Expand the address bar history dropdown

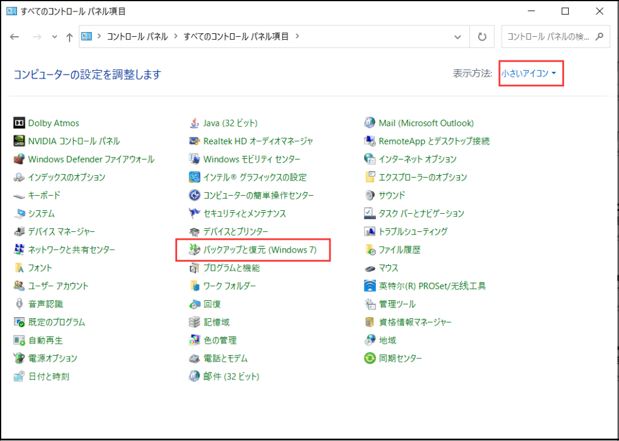458,36
